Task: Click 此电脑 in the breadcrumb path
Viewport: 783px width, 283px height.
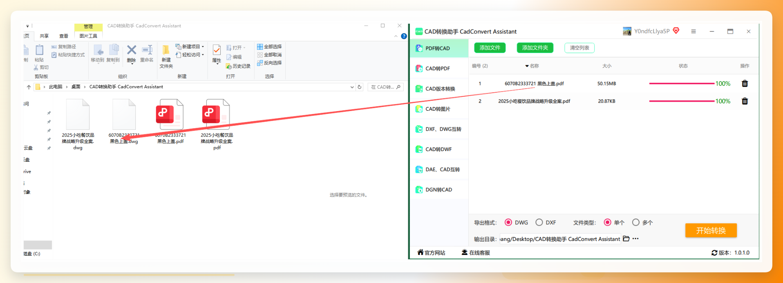Action: (x=56, y=87)
